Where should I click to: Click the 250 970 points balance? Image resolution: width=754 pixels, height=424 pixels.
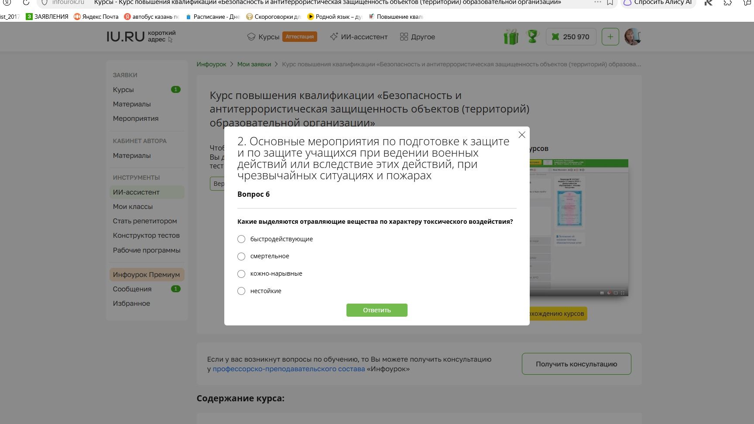[571, 37]
